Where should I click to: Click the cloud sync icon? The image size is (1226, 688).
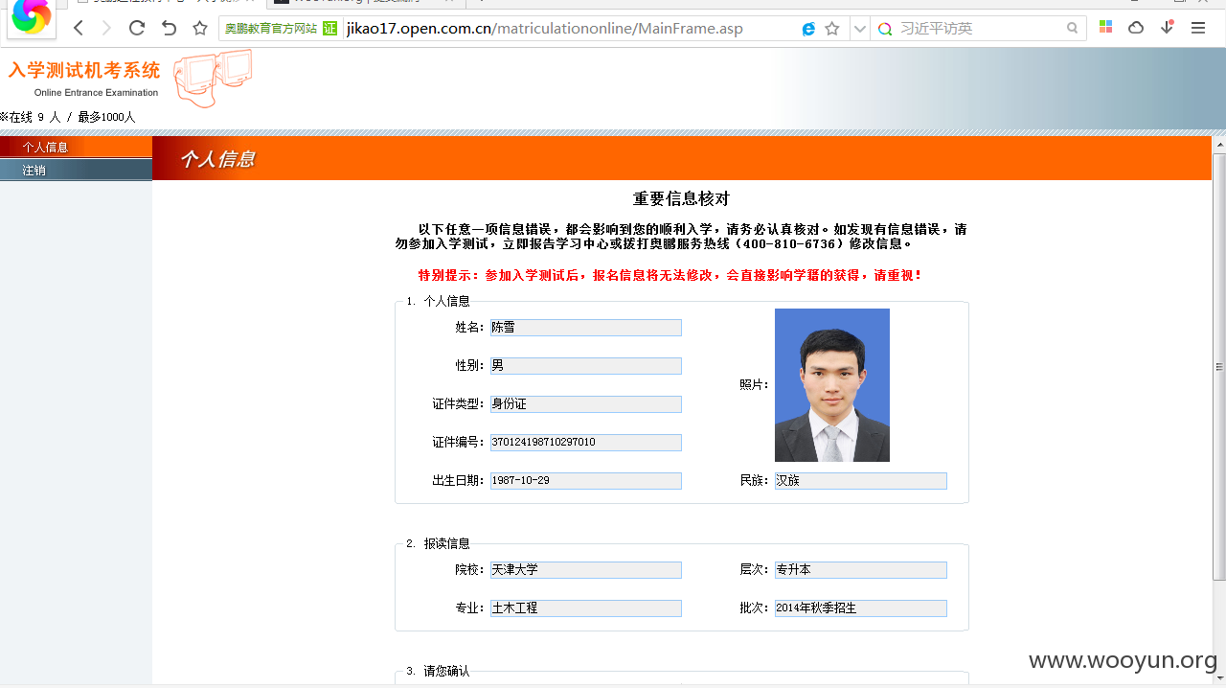1136,28
